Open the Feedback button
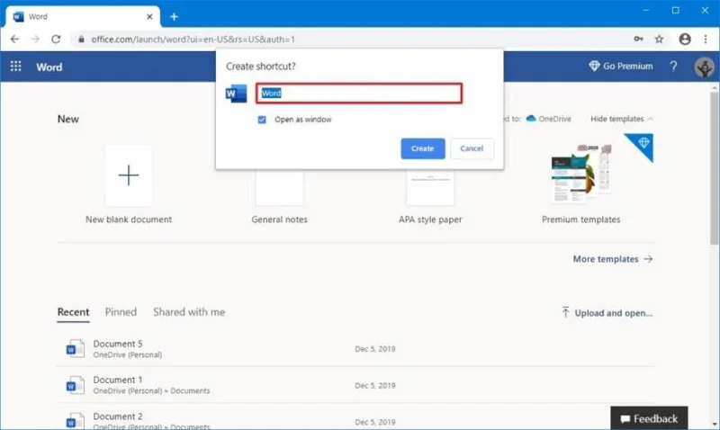 point(649,418)
